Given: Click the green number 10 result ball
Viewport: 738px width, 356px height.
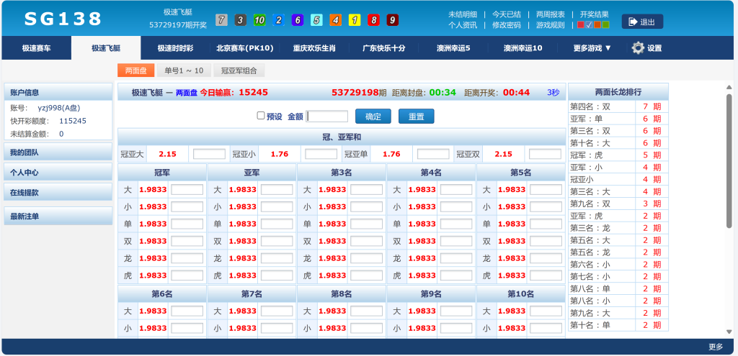Looking at the screenshot, I should point(259,20).
